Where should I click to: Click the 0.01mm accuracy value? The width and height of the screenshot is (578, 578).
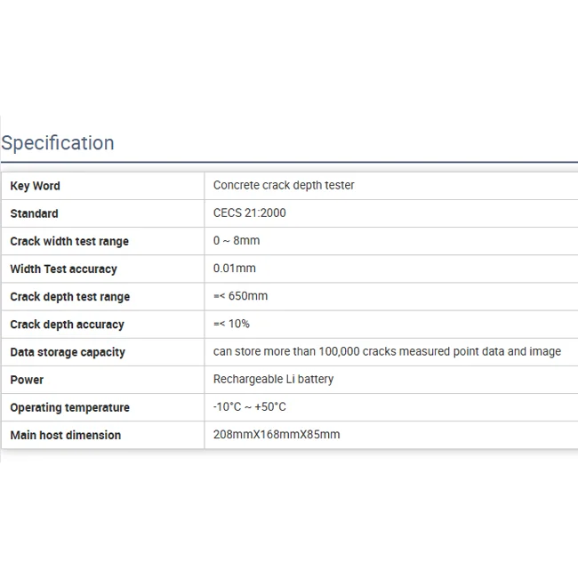(235, 268)
